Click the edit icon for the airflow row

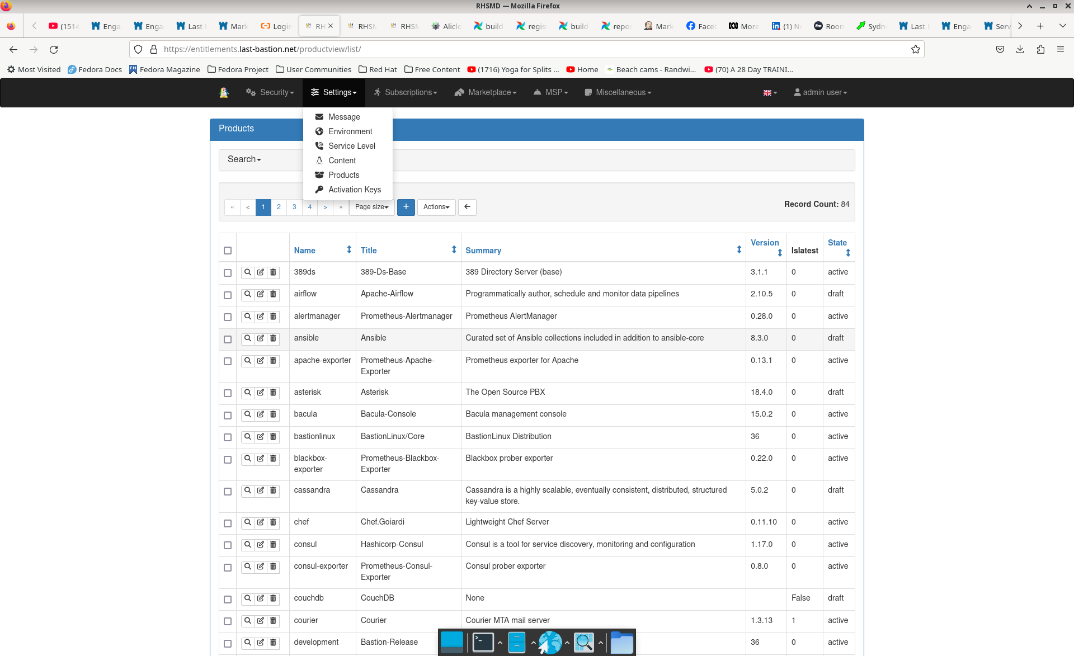[261, 294]
